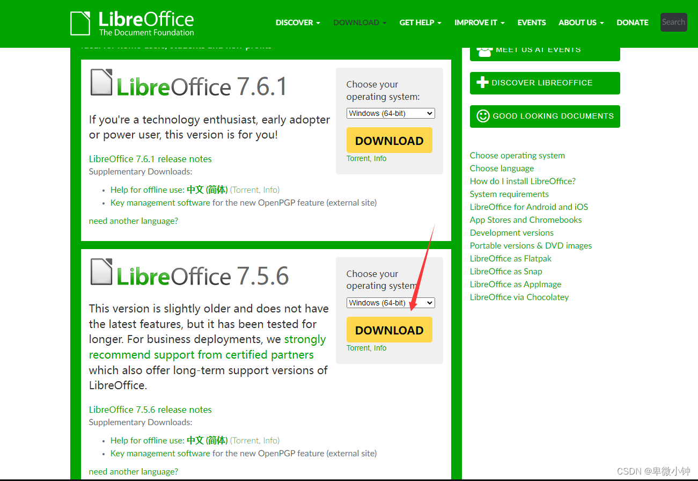Image resolution: width=698 pixels, height=481 pixels.
Task: Open the LibreOffice 7.5.6 release notes
Action: (150, 410)
